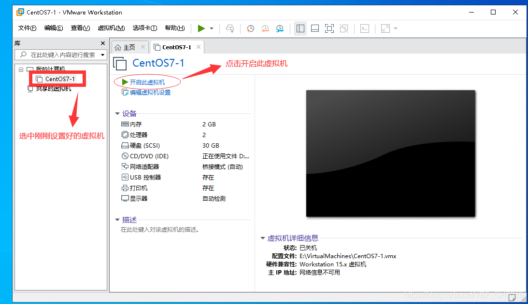Open the 查看(V) menu
Viewport: 528px width, 304px height.
coord(80,28)
